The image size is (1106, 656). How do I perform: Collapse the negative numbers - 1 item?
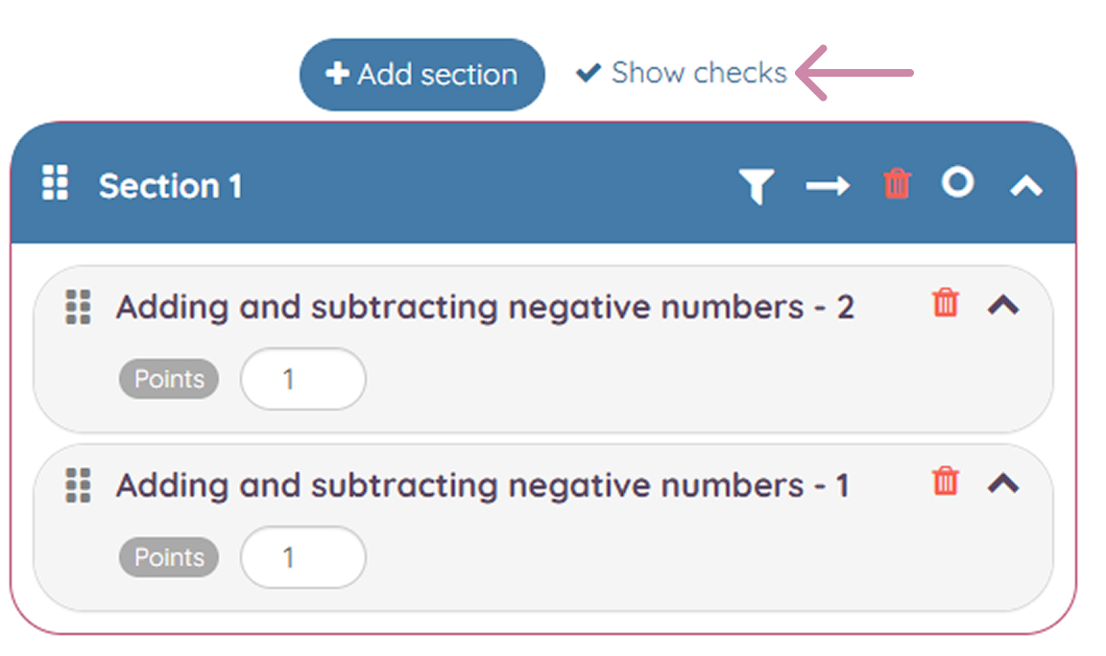1003,483
